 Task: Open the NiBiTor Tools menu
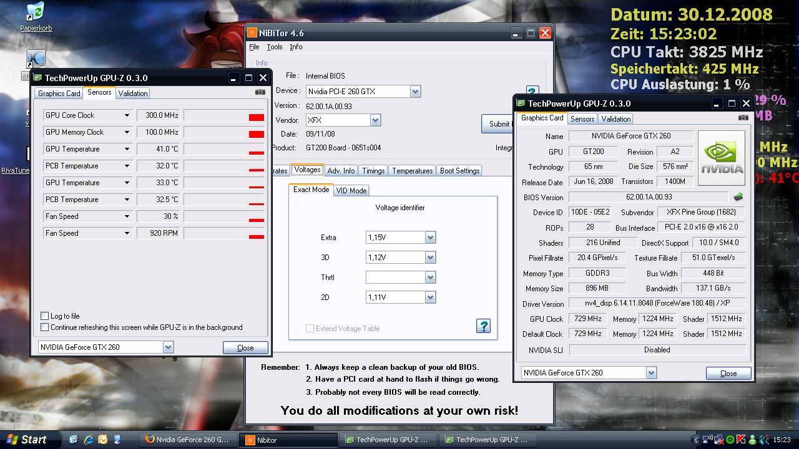(275, 47)
